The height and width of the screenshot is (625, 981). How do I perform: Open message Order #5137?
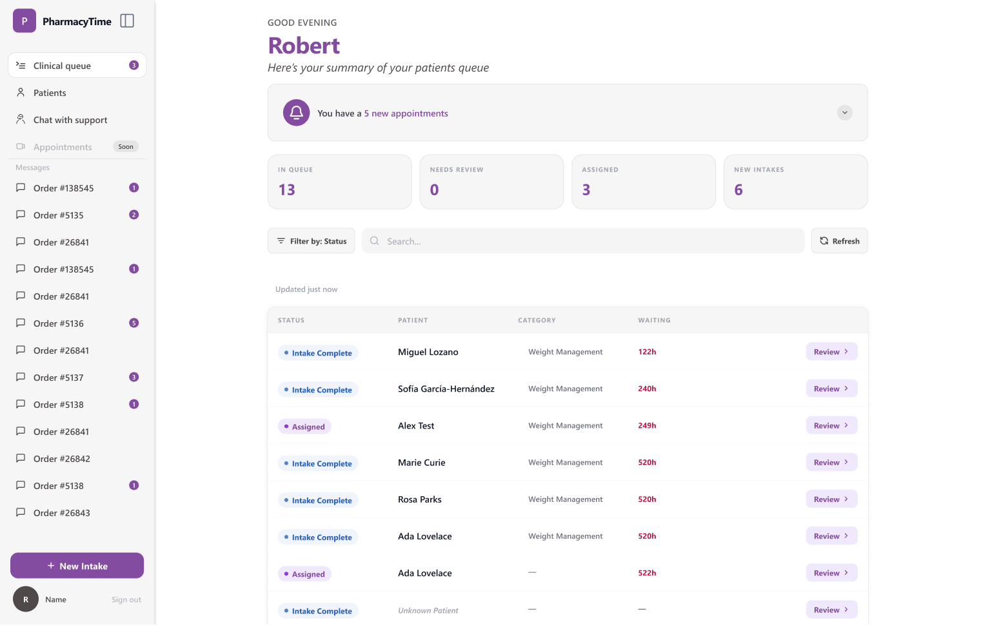pos(77,378)
